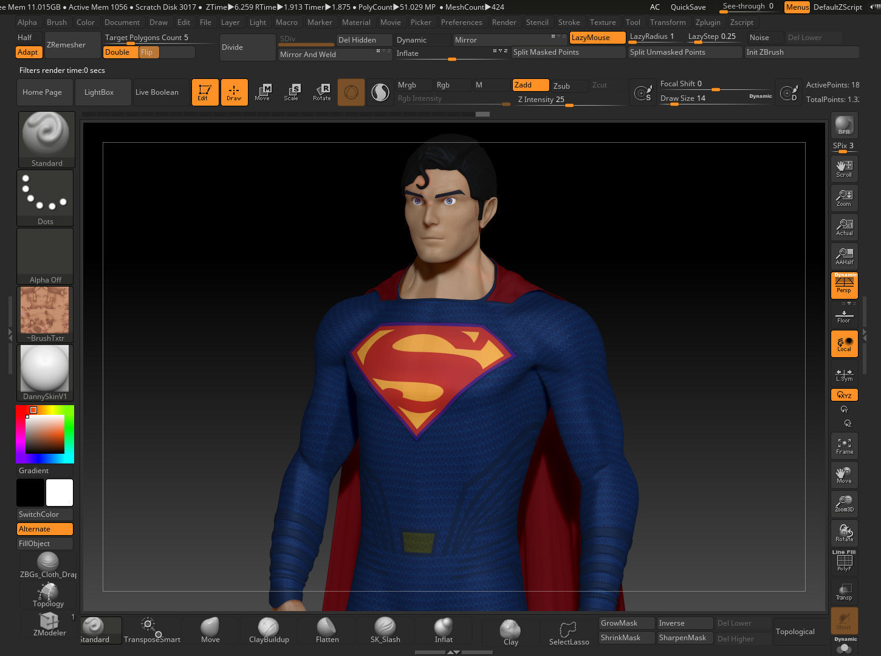881x656 pixels.
Task: Select the ZModeler brush
Action: pyautogui.click(x=49, y=624)
